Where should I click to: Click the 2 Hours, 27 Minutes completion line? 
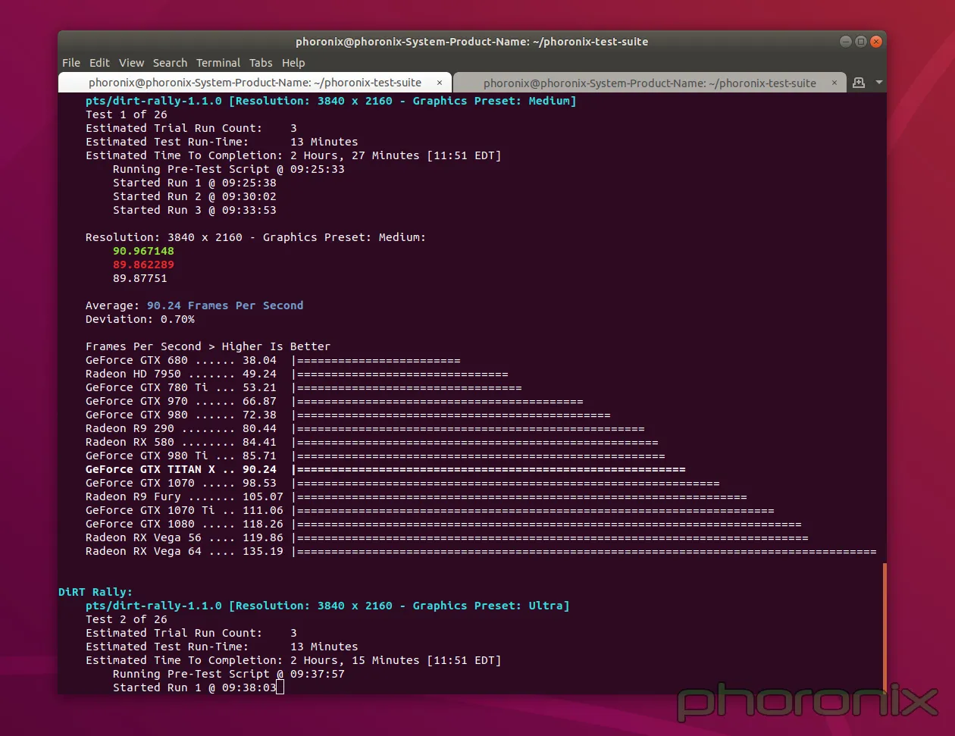(293, 155)
